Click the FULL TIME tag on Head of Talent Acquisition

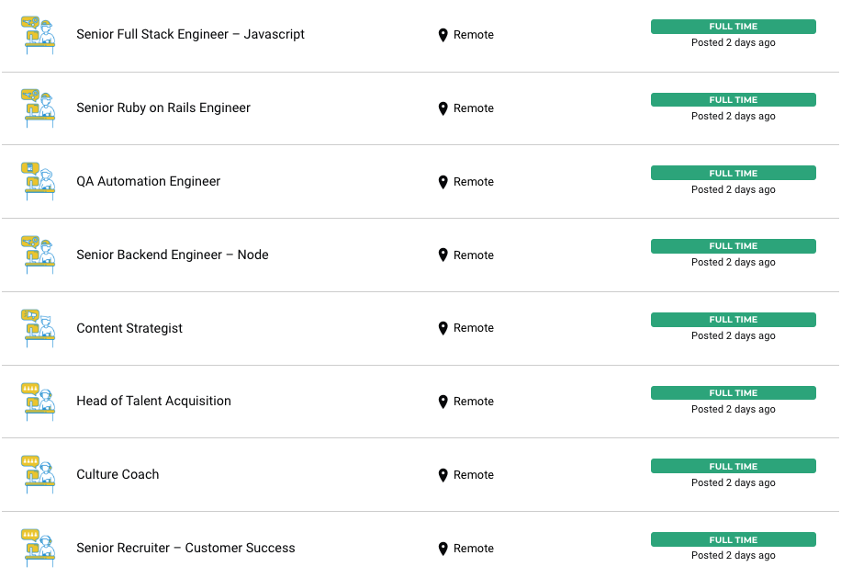[x=734, y=393]
